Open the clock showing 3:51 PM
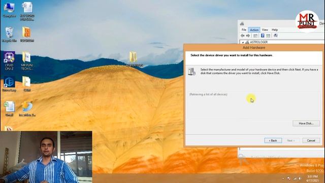 pyautogui.click(x=312, y=178)
